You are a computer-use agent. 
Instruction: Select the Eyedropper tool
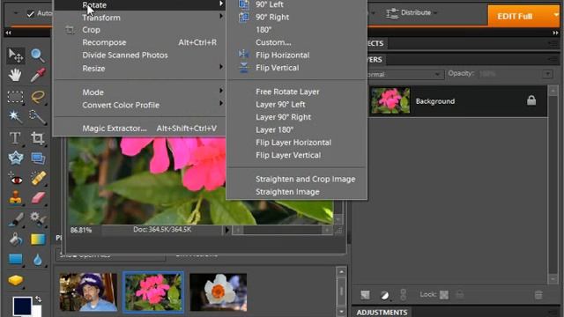point(37,75)
